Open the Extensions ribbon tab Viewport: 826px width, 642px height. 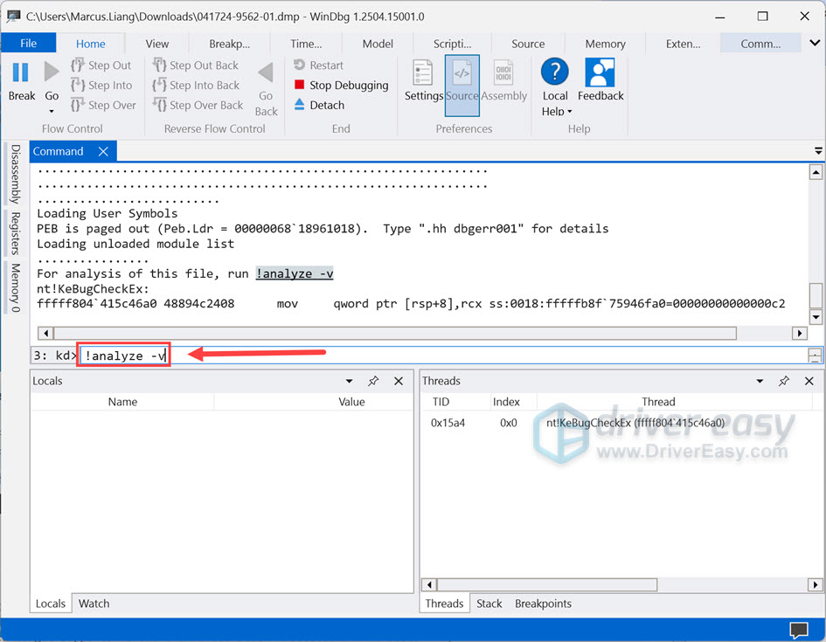point(684,44)
